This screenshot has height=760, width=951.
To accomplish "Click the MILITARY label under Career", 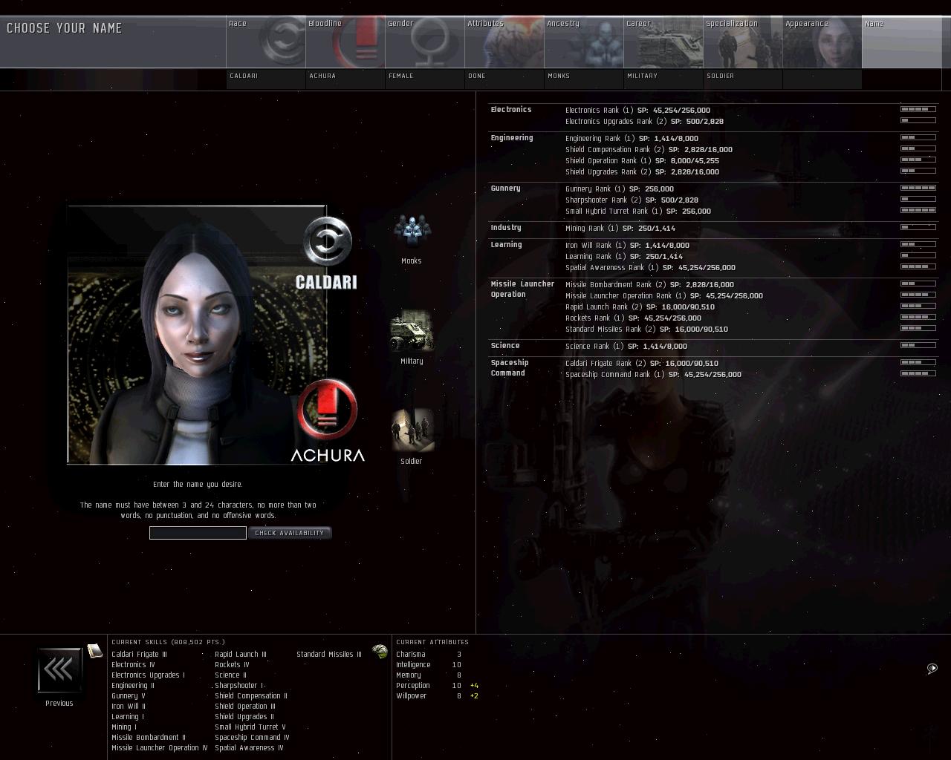I will pos(643,76).
